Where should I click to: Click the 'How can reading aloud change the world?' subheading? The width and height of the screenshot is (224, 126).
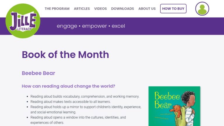(x=69, y=86)
